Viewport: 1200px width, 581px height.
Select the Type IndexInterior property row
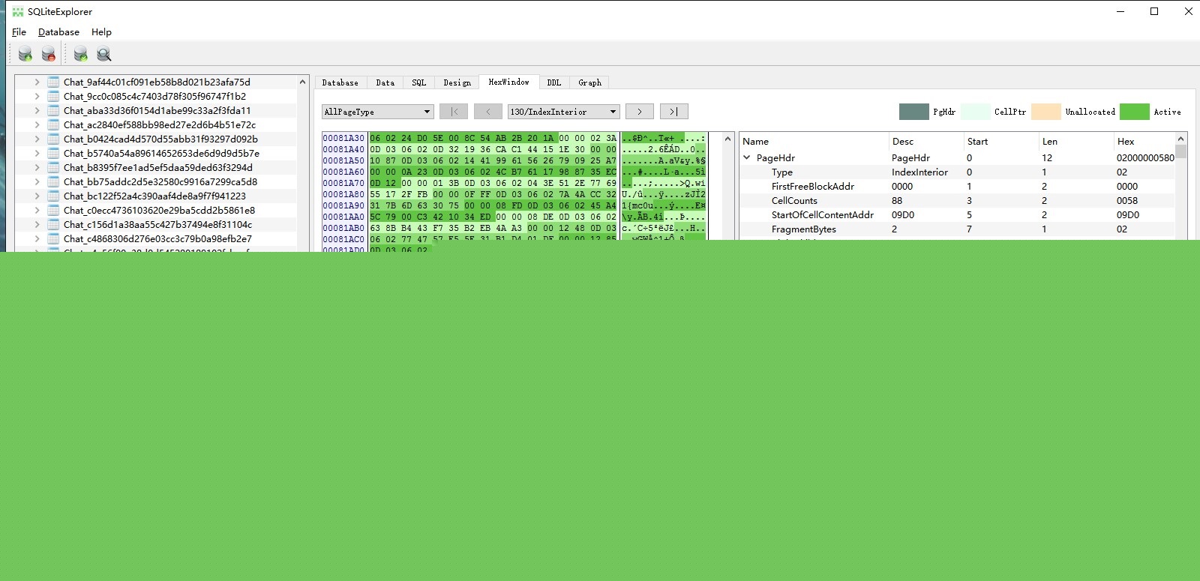pos(957,172)
